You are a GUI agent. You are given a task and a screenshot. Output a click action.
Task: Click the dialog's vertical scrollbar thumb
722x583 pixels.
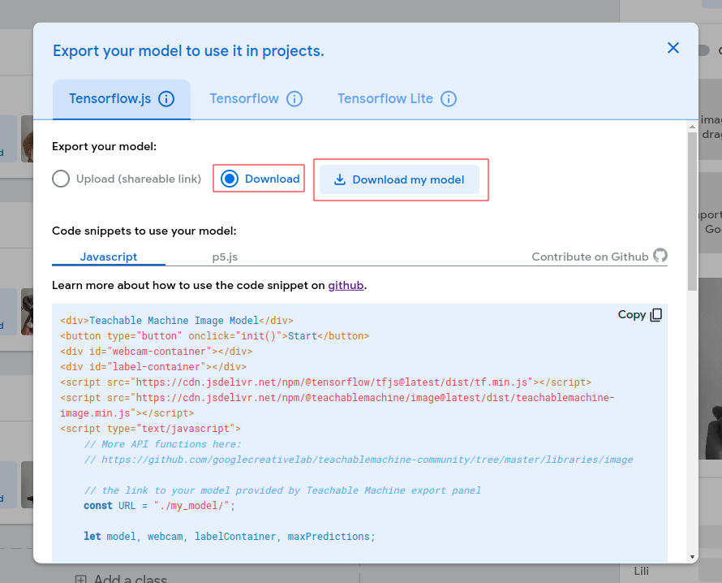[692, 212]
